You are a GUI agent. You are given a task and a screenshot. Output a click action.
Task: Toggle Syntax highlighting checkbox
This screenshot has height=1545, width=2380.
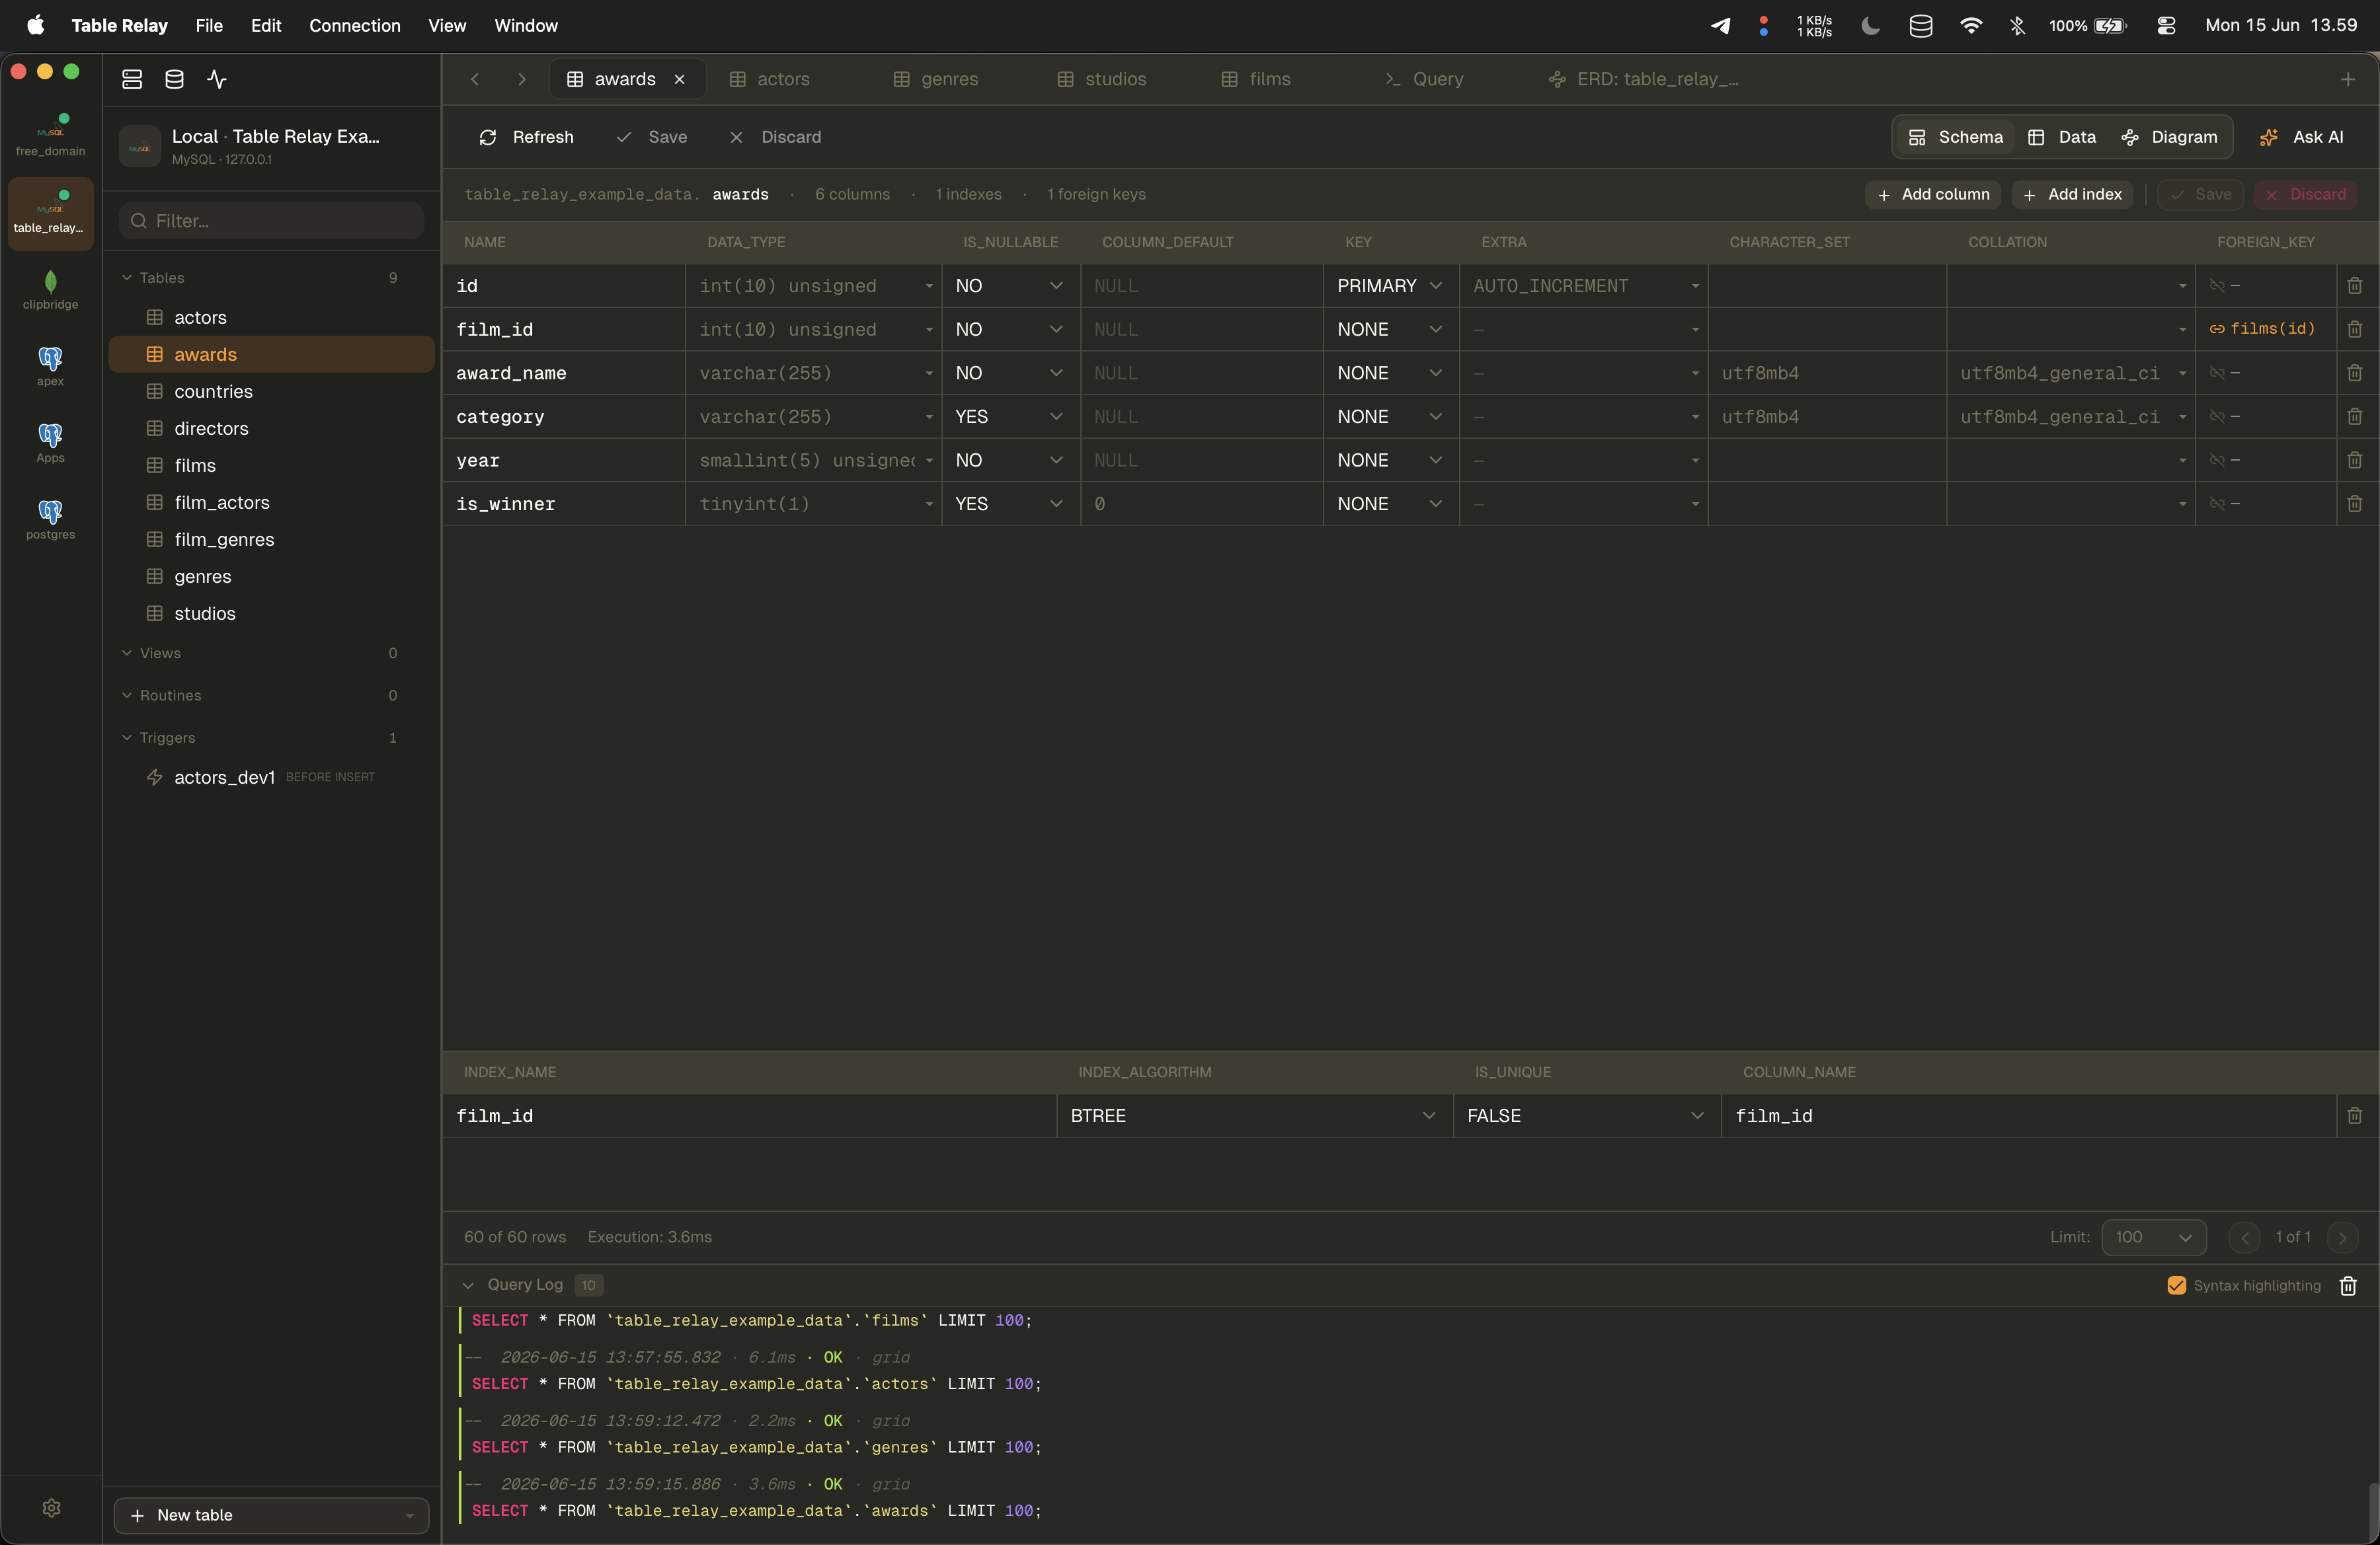click(2176, 1285)
